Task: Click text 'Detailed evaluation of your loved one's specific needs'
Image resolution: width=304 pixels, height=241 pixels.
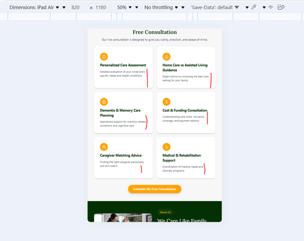Action: tap(122, 73)
